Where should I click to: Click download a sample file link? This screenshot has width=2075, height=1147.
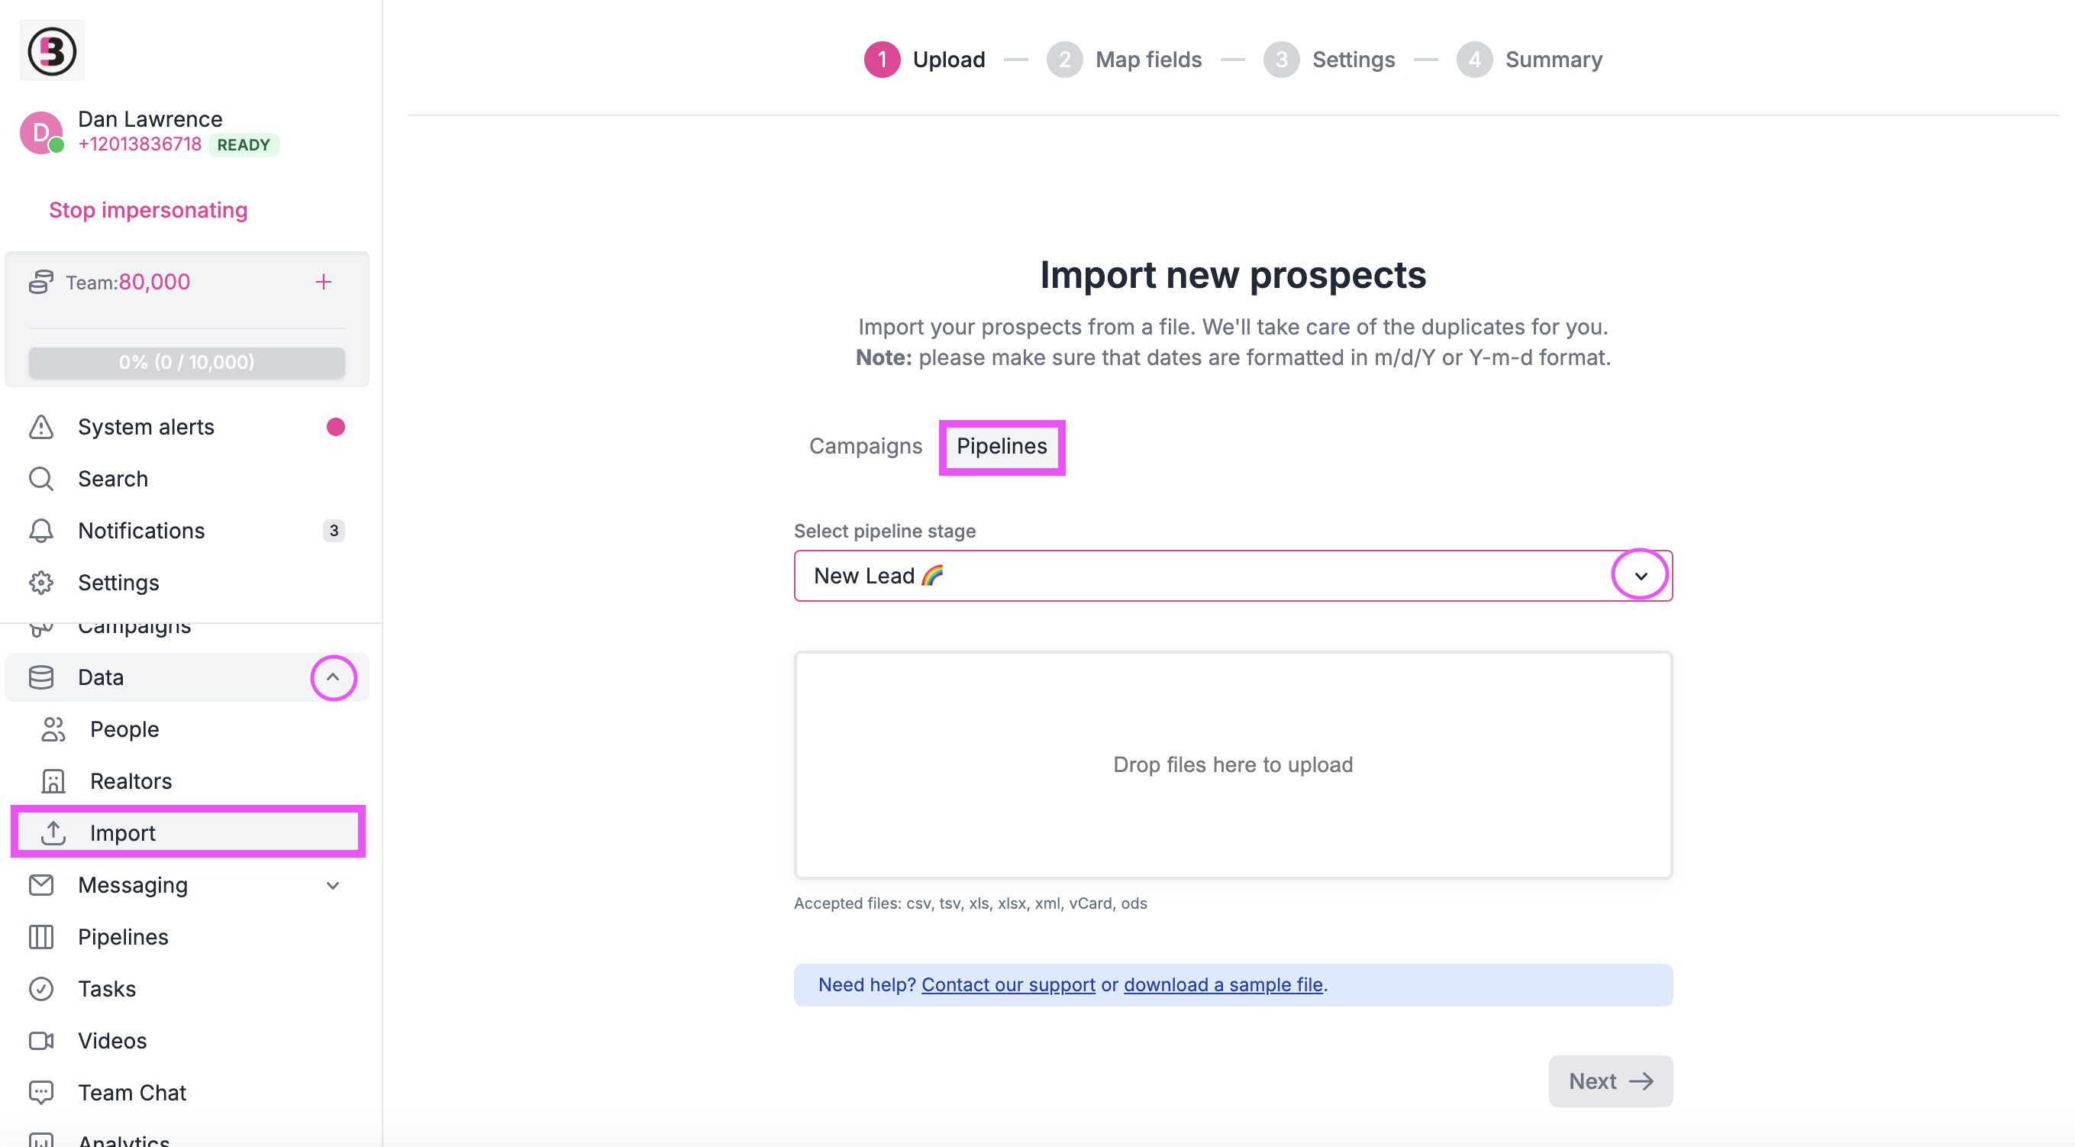(x=1223, y=984)
